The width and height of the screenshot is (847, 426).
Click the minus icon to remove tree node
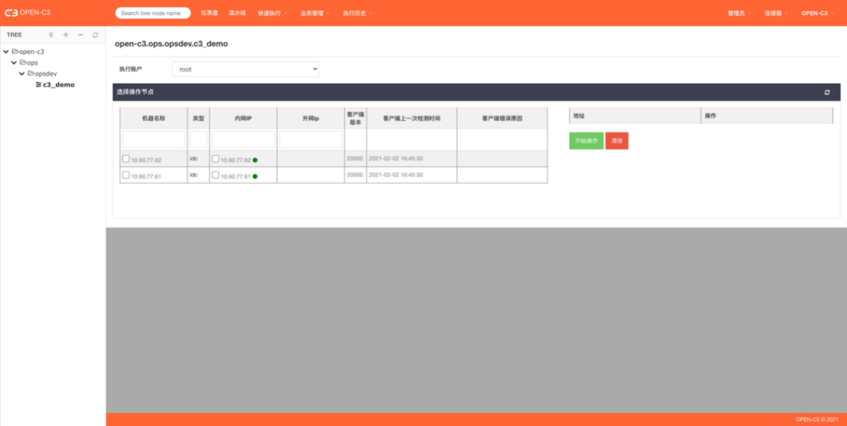click(81, 35)
